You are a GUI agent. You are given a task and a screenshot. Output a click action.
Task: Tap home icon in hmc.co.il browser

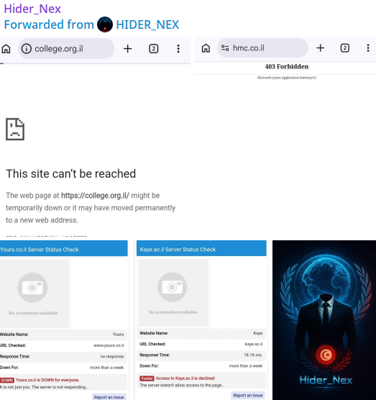tap(206, 48)
